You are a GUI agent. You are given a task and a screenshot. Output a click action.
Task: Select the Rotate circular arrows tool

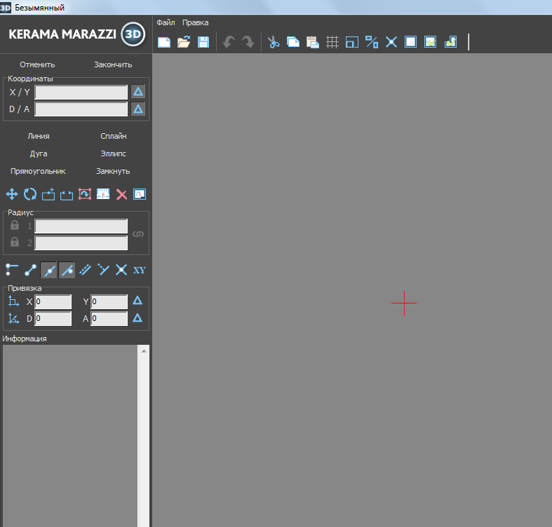click(x=30, y=194)
